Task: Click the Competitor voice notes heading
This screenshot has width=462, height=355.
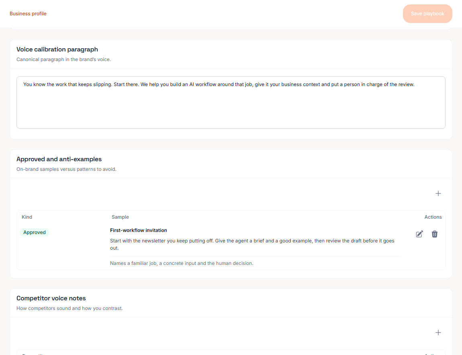Action: (x=51, y=298)
